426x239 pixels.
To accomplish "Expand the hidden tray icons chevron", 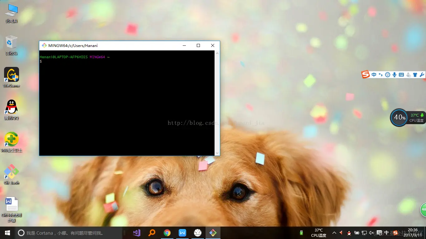I will (334, 233).
